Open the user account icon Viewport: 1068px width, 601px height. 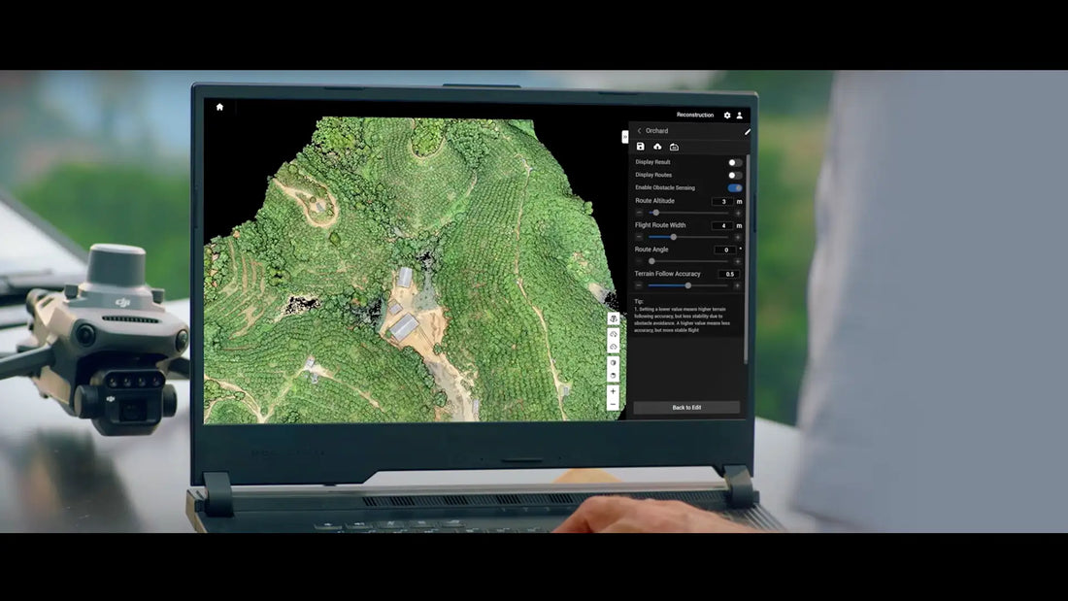coord(740,116)
